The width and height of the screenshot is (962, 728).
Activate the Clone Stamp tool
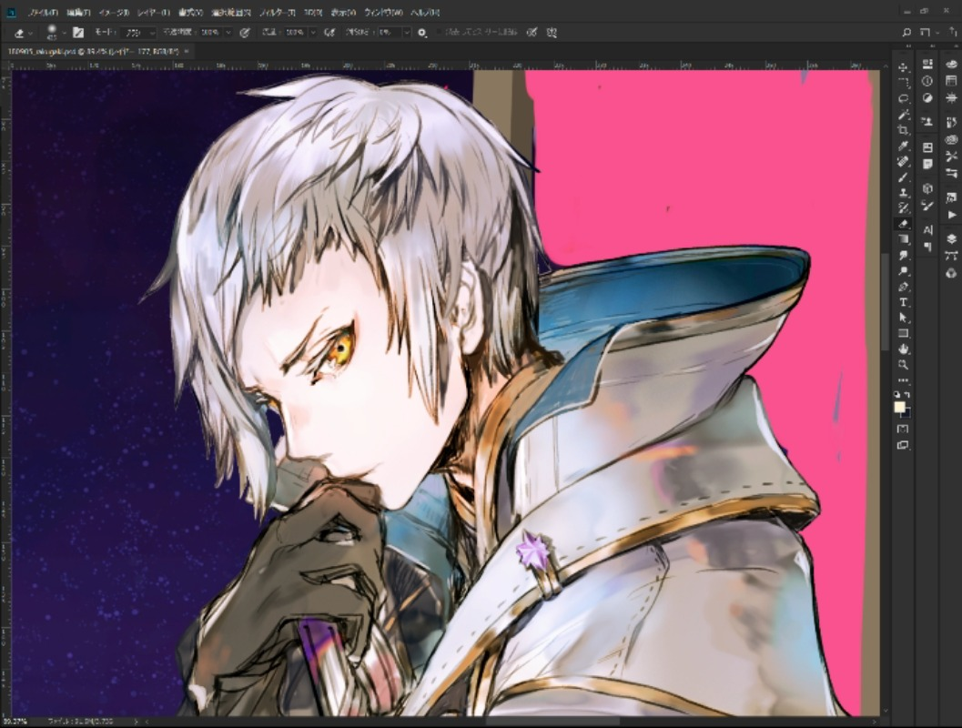(903, 192)
